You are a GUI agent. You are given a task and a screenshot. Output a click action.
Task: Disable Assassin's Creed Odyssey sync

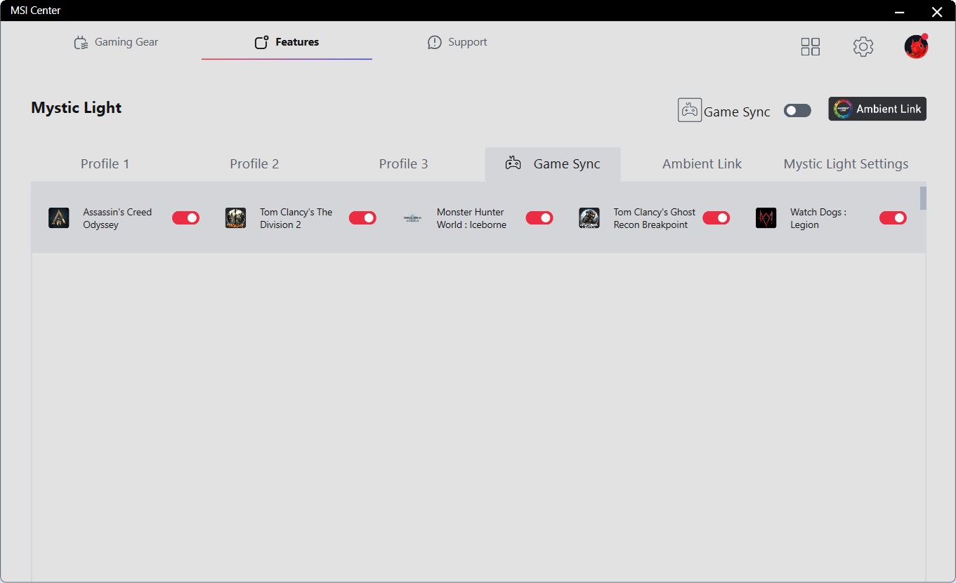[185, 218]
